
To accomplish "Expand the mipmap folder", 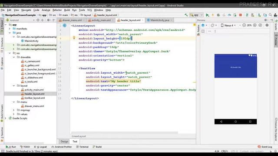I will click(x=14, y=110).
